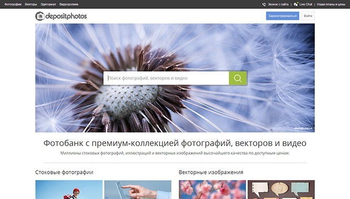
Task: Click the Стоковые фотографии heading
Action: 64,172
